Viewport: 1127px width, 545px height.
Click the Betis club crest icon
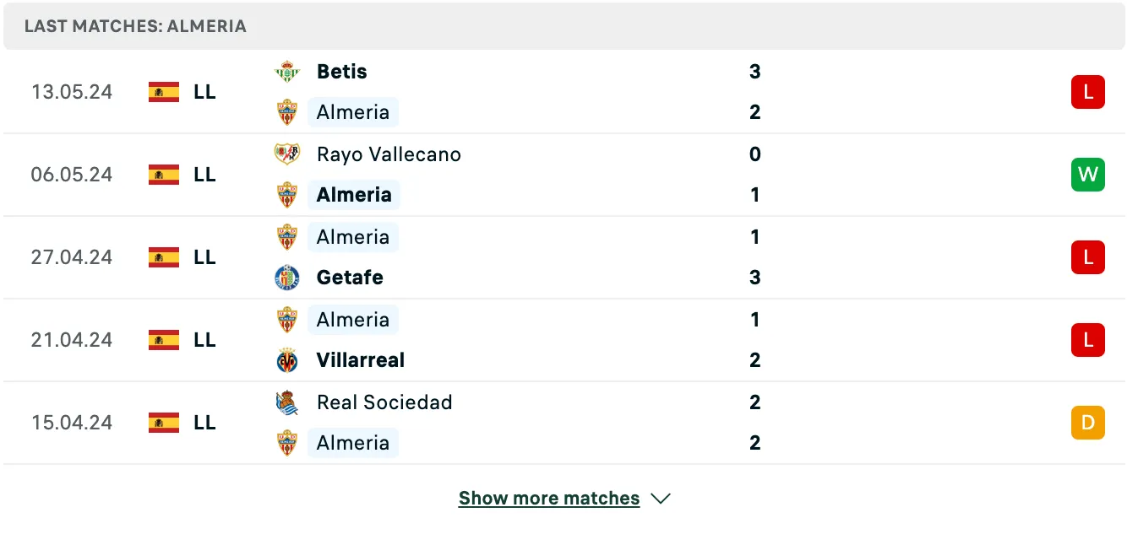coord(287,72)
